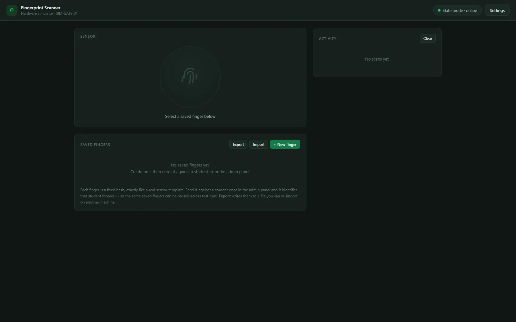Click the 'Select a saved finger below' text
The image size is (516, 322).
point(190,117)
